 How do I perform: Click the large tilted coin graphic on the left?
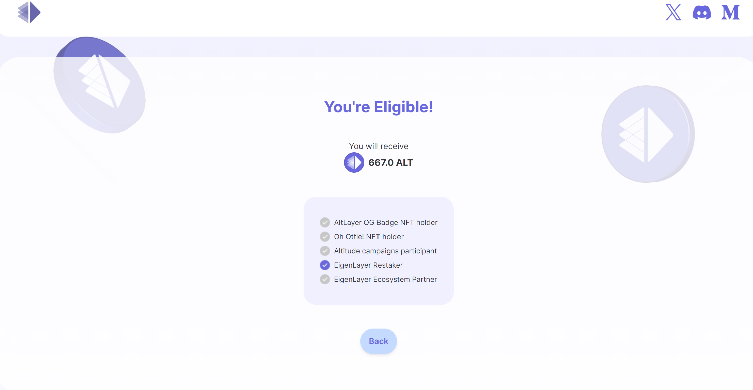click(99, 85)
